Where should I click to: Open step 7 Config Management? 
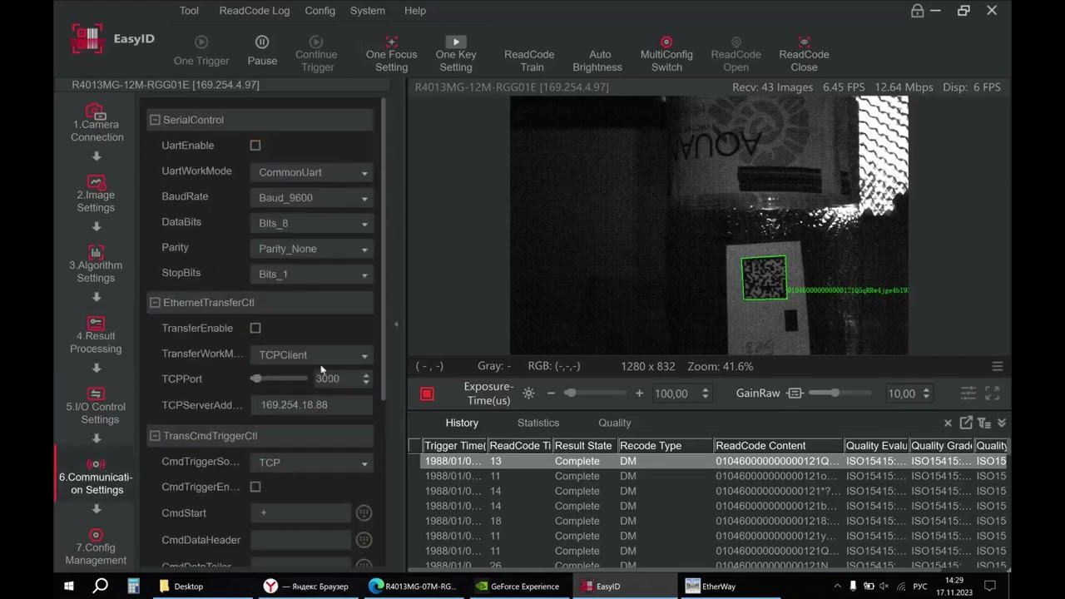click(97, 547)
